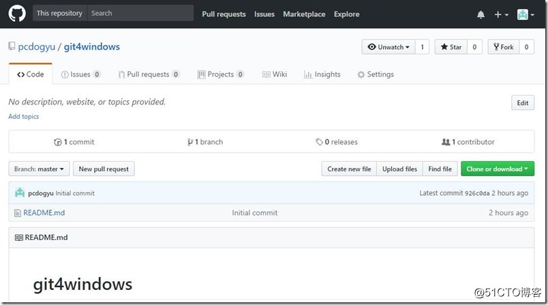
Task: View the 1 commit history
Action: tap(74, 142)
